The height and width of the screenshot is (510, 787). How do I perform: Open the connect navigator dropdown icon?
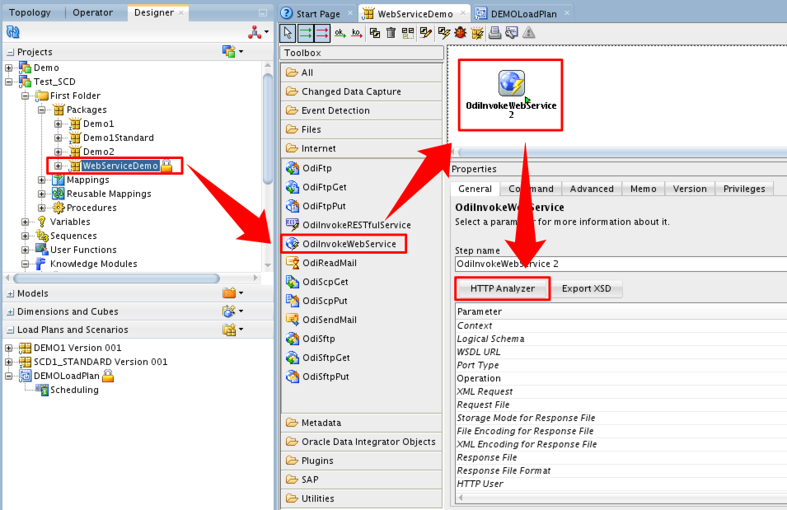click(259, 33)
